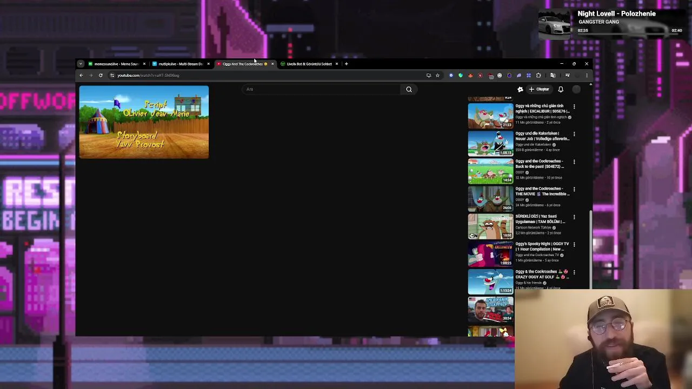
Task: Switch to the memesound.live tab
Action: click(116, 64)
